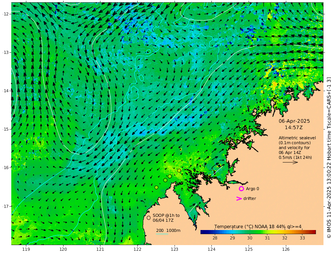Click latitude axis label -16
This screenshot has height=256, width=331.
(x=6, y=168)
